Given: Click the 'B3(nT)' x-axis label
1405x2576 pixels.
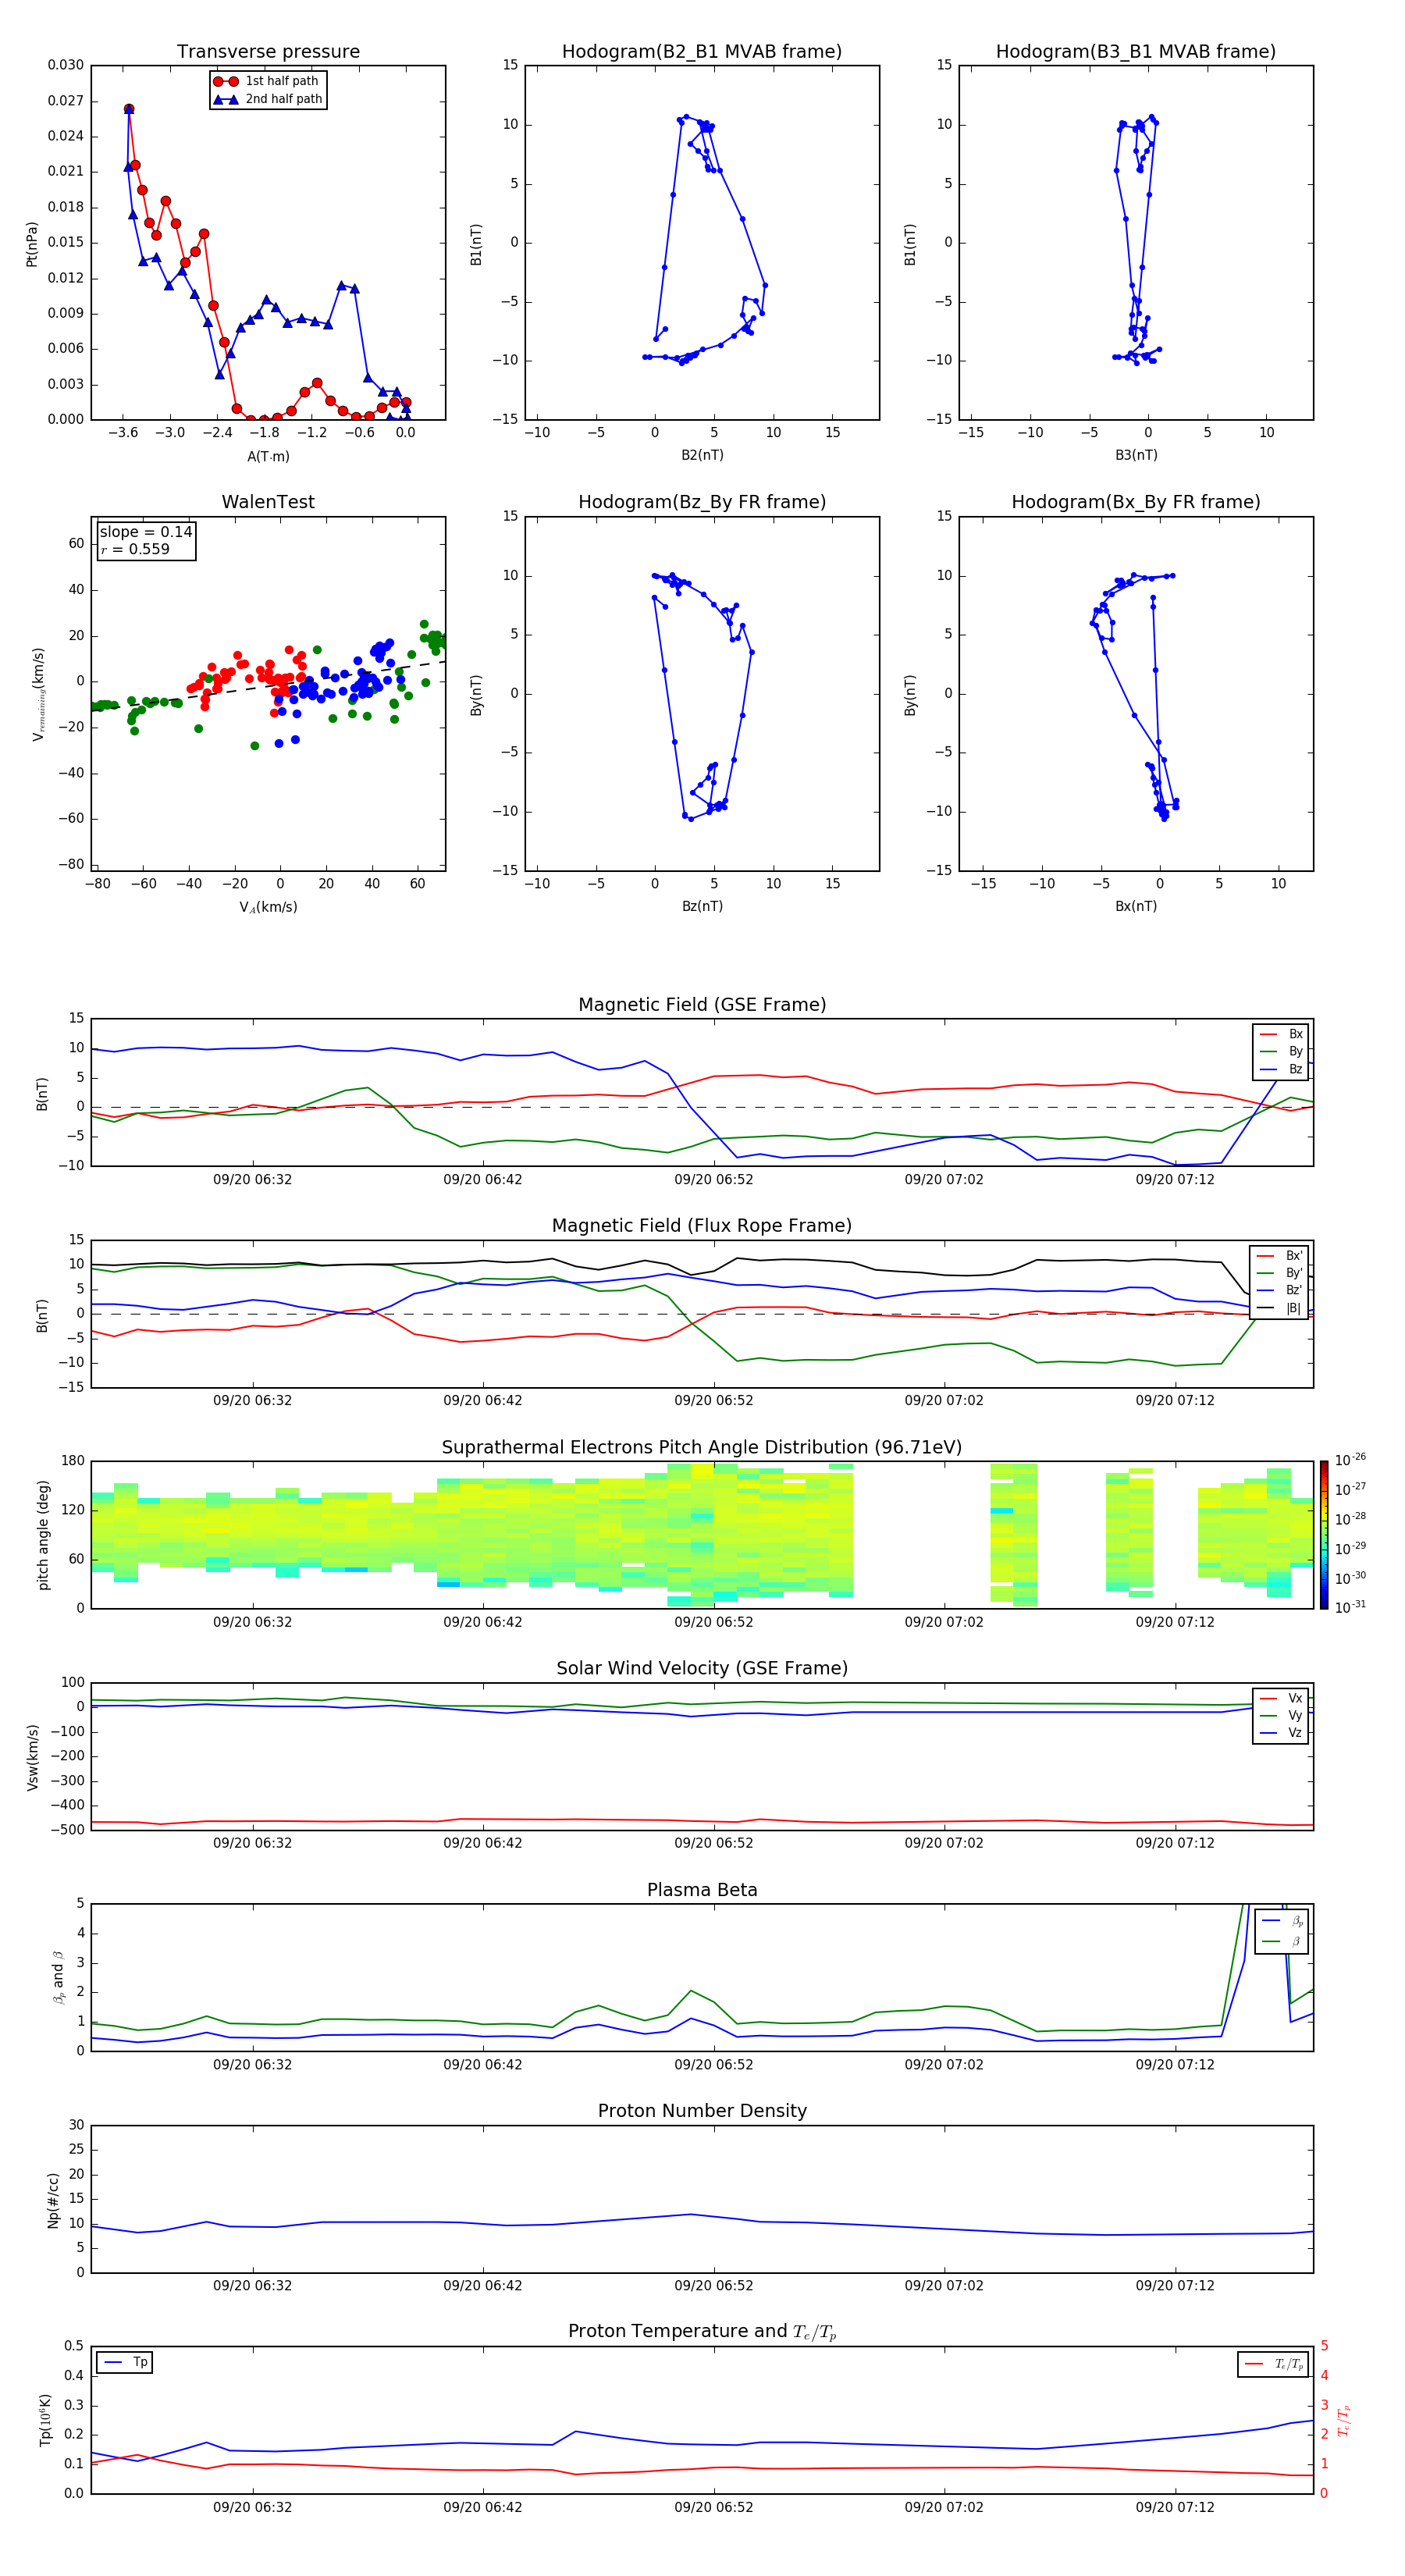Looking at the screenshot, I should [1136, 455].
